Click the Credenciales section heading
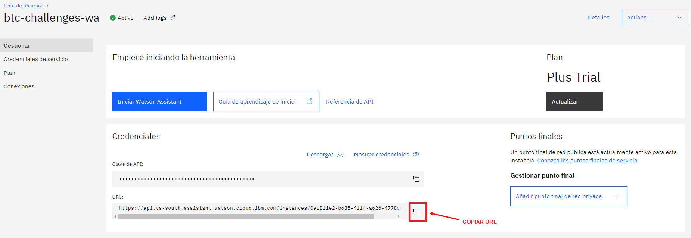This screenshot has width=691, height=238. pos(136,136)
